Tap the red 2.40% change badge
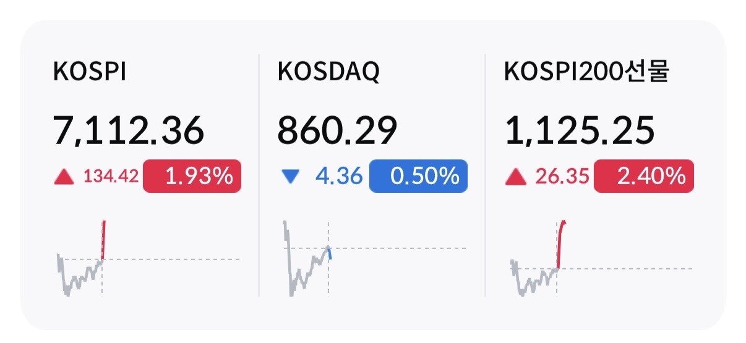Image resolution: width=746 pixels, height=343 pixels. pos(644,177)
